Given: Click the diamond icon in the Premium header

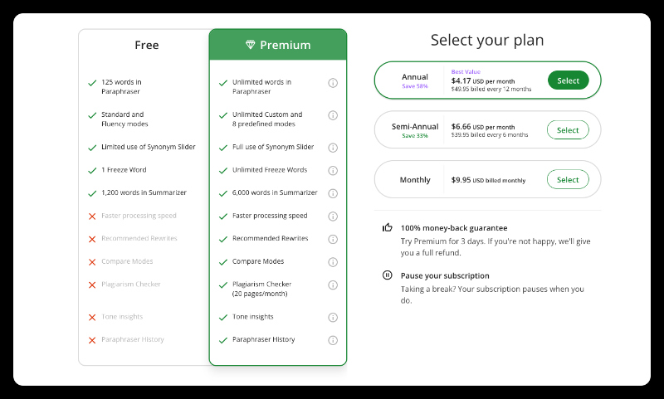Looking at the screenshot, I should tap(251, 45).
